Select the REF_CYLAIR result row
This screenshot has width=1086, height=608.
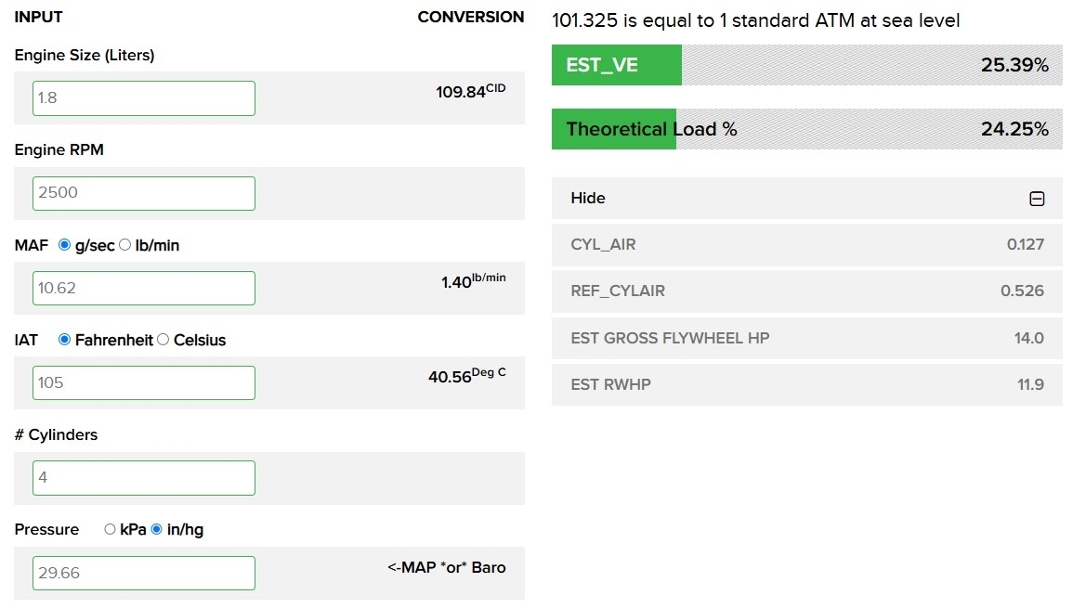click(x=806, y=291)
